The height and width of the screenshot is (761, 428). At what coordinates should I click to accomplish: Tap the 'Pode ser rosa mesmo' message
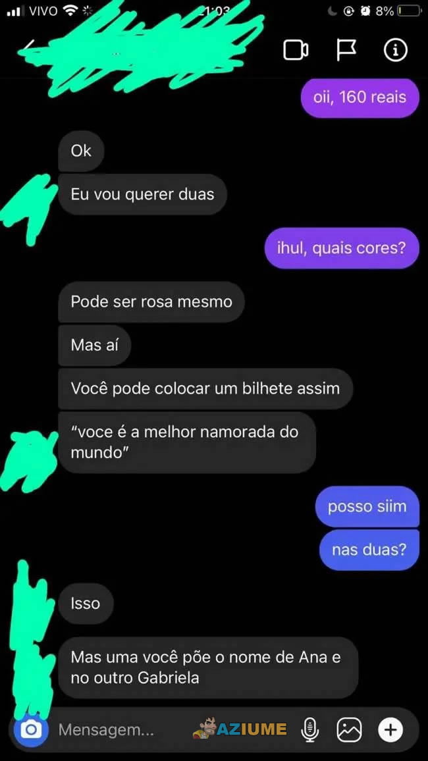click(151, 302)
